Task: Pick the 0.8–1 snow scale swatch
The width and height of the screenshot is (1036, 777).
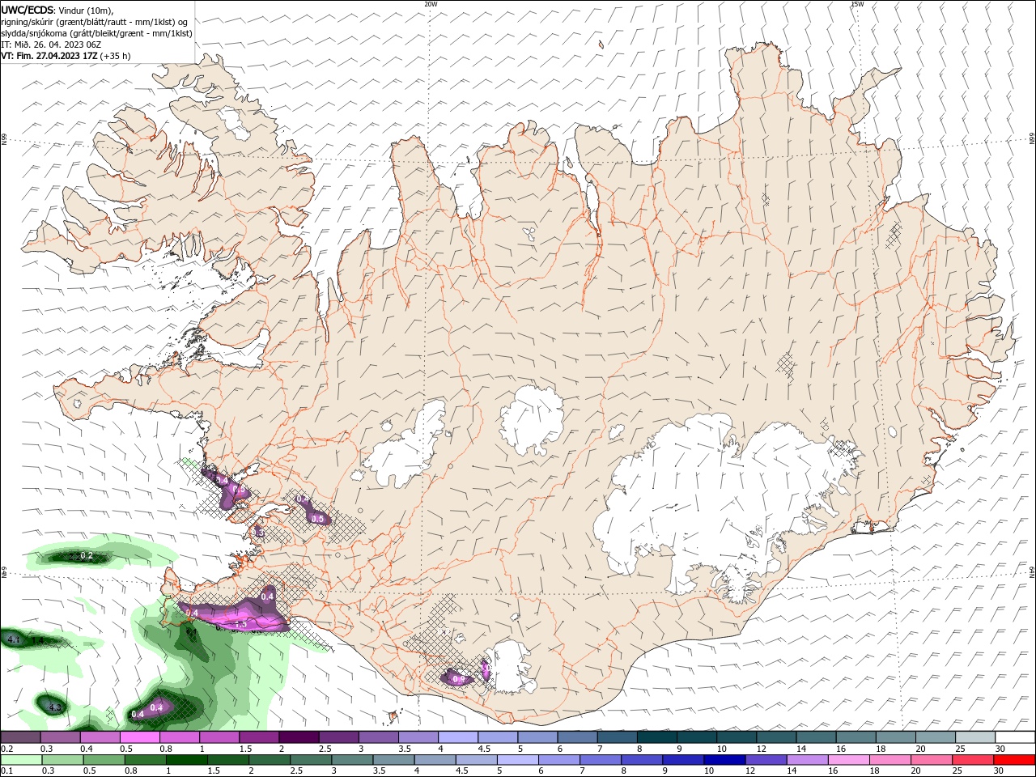Action: 179,737
